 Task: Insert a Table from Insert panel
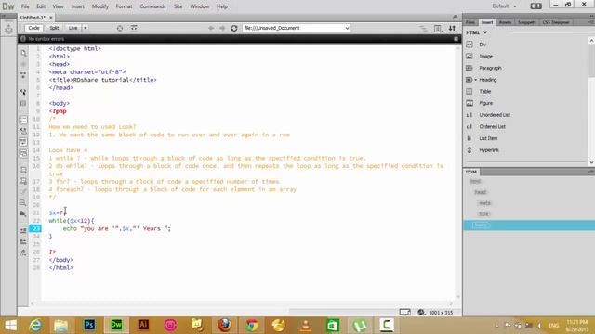[485, 92]
